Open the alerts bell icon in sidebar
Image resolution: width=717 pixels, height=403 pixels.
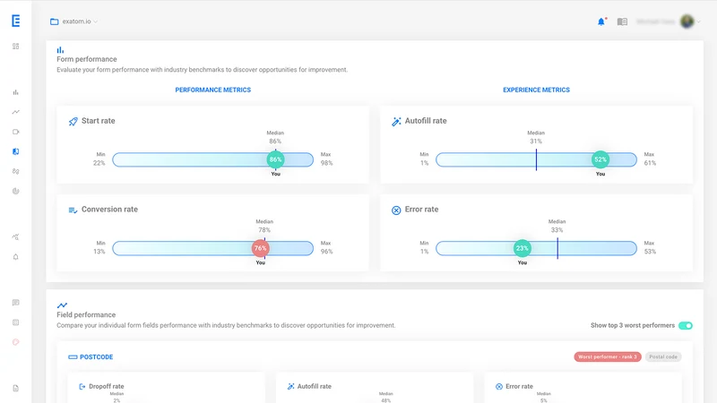click(16, 257)
